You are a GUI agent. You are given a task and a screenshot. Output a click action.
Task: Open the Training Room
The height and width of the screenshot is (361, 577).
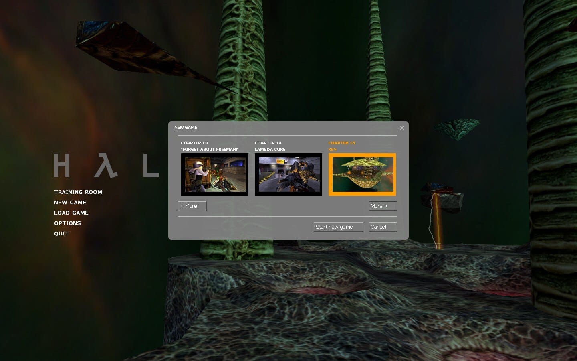pos(78,192)
